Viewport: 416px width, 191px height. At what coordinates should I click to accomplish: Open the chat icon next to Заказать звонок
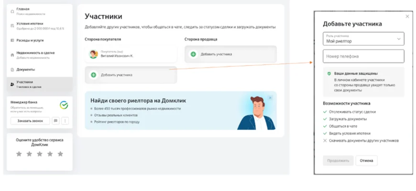pyautogui.click(x=55, y=121)
